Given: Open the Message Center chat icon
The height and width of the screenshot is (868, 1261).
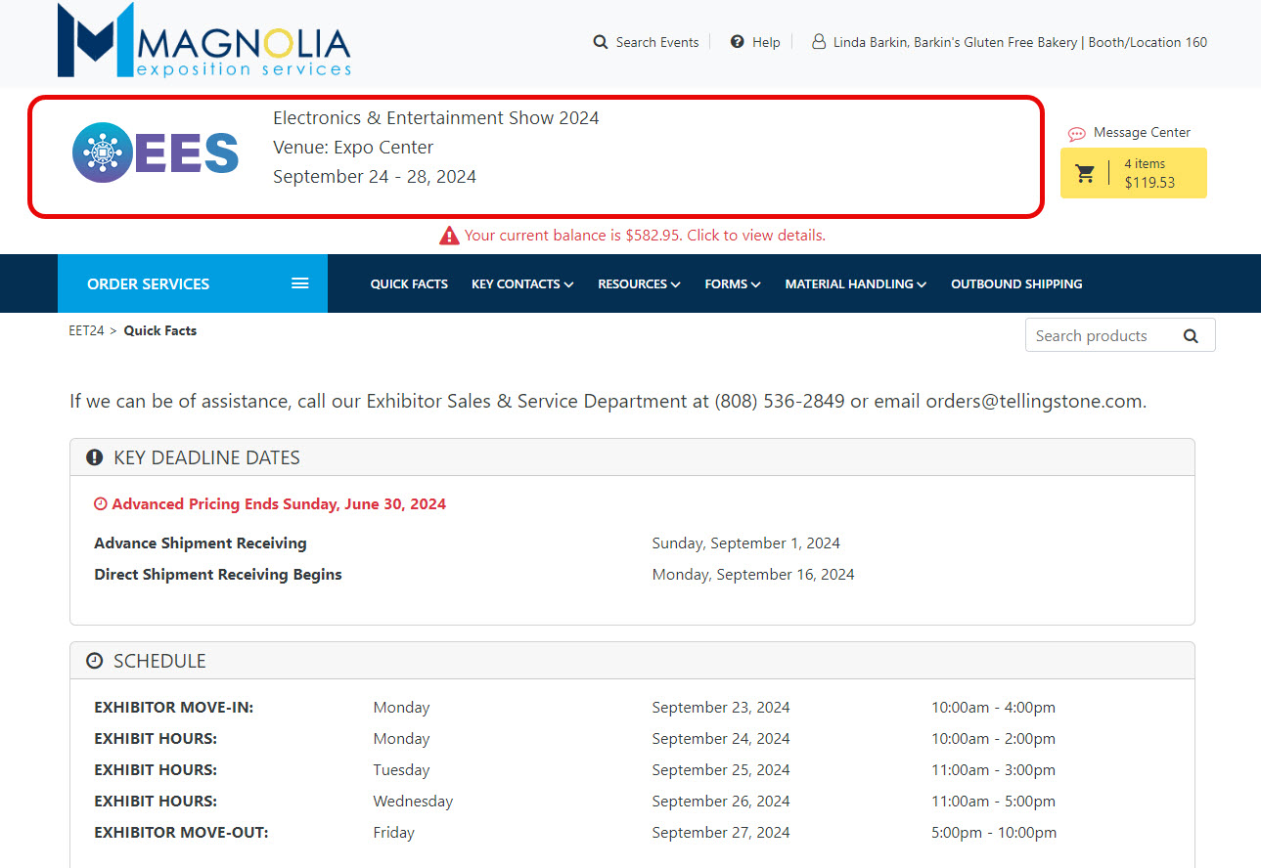Looking at the screenshot, I should coord(1076,133).
